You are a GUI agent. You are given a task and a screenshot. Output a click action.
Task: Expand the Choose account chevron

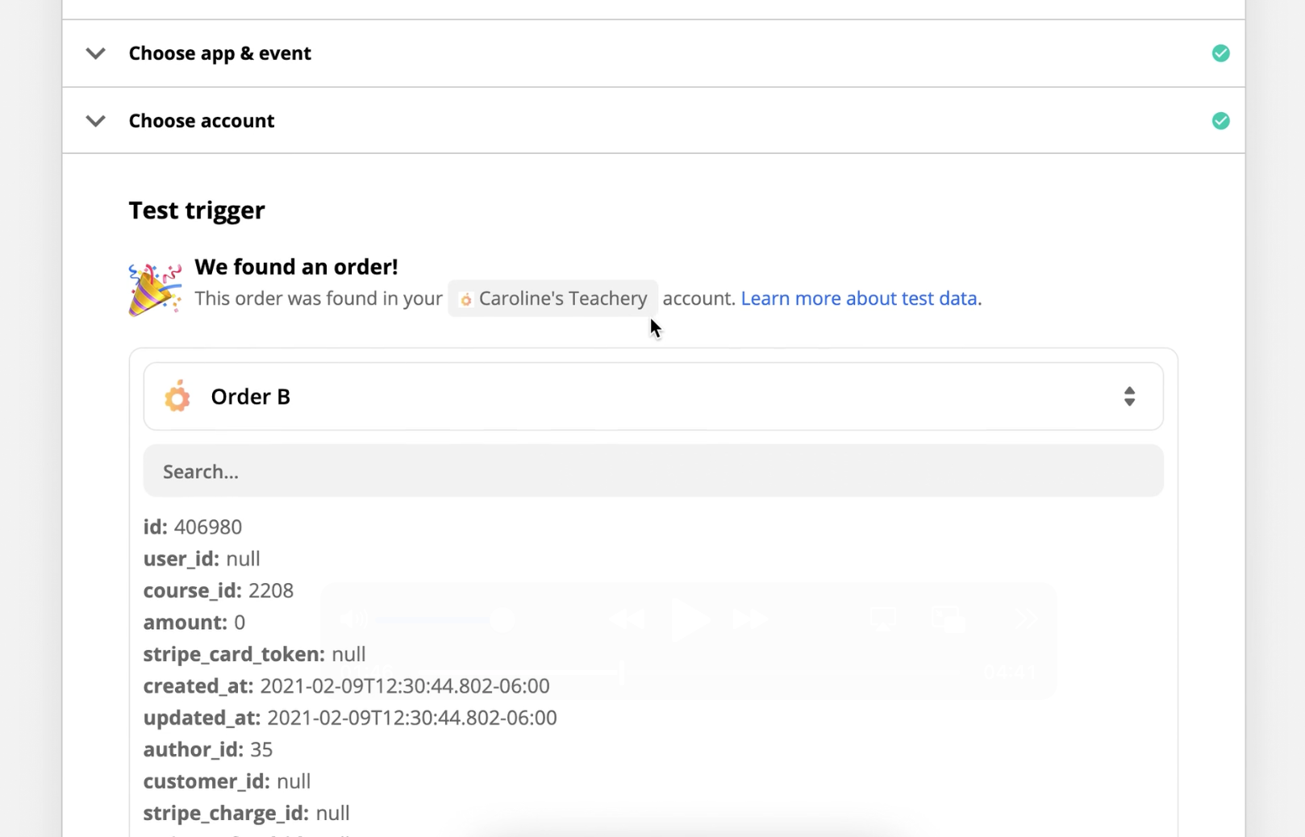click(96, 121)
